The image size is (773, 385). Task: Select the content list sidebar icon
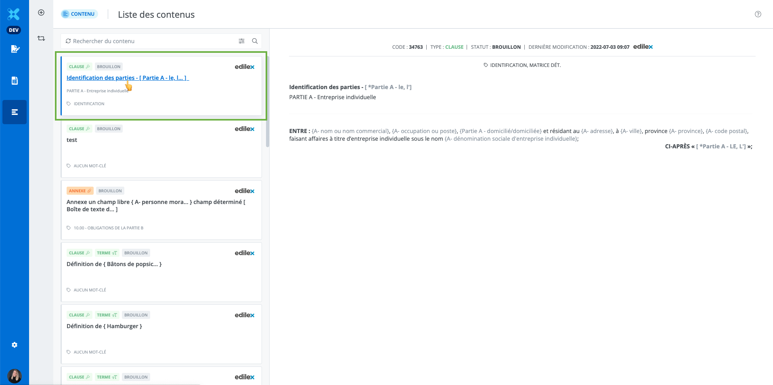click(15, 112)
